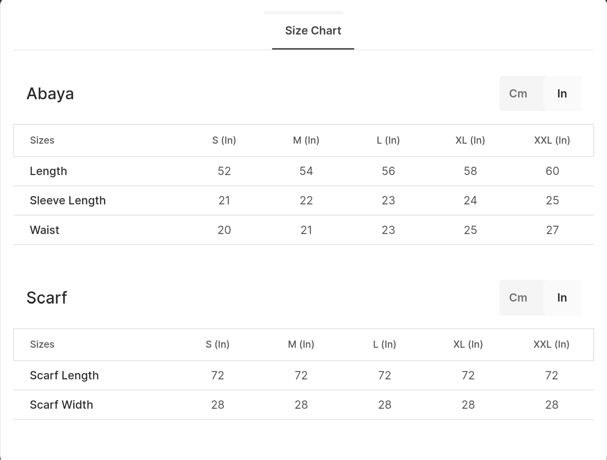Click the Abaya section heading

click(50, 94)
